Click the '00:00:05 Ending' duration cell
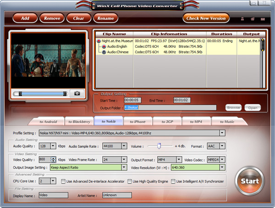Screen dimensions: 275x208 [x=220, y=41]
